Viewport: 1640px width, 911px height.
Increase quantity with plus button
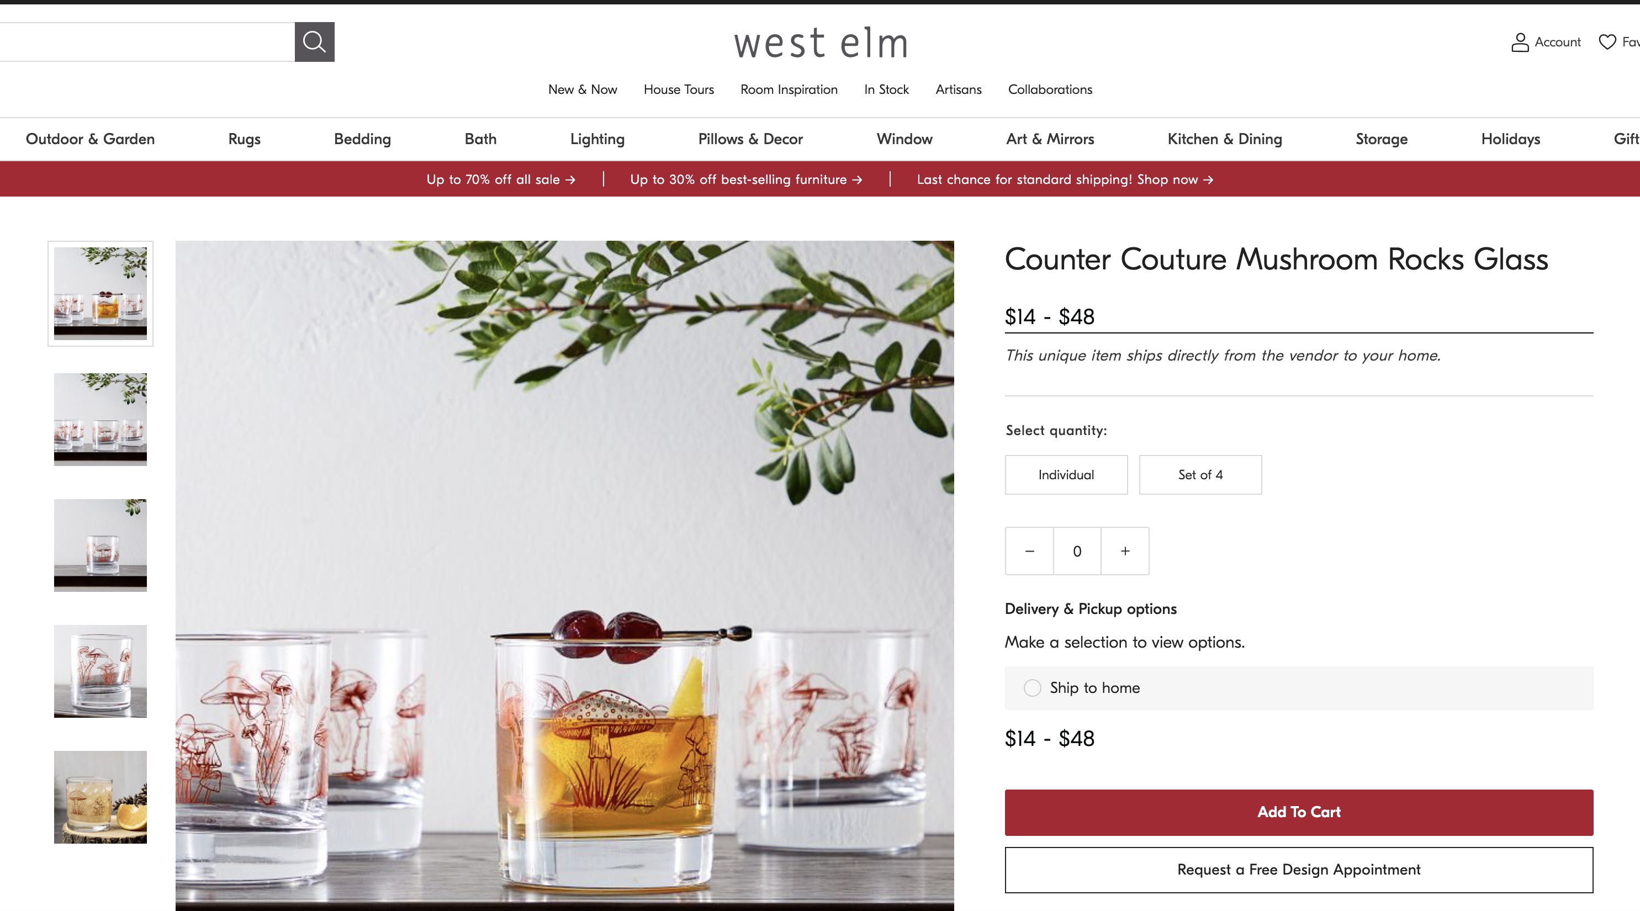[x=1125, y=550]
